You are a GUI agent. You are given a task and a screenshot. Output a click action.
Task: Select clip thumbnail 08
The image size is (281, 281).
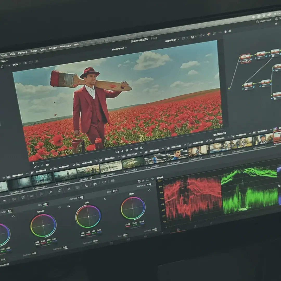pyautogui.click(x=133, y=163)
